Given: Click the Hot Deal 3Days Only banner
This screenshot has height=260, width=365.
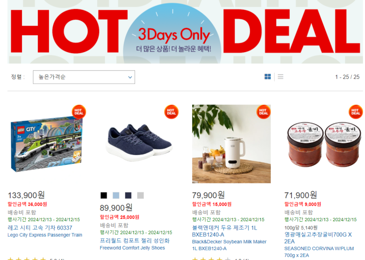Looking at the screenshot, I should 185,32.
